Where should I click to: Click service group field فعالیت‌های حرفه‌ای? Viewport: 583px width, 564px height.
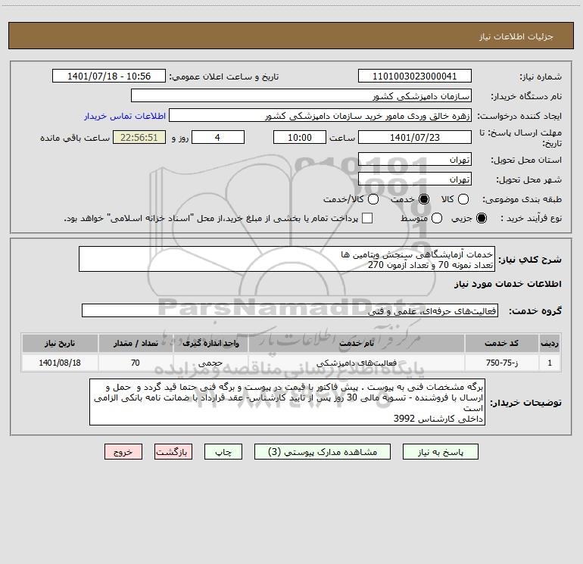point(290,310)
